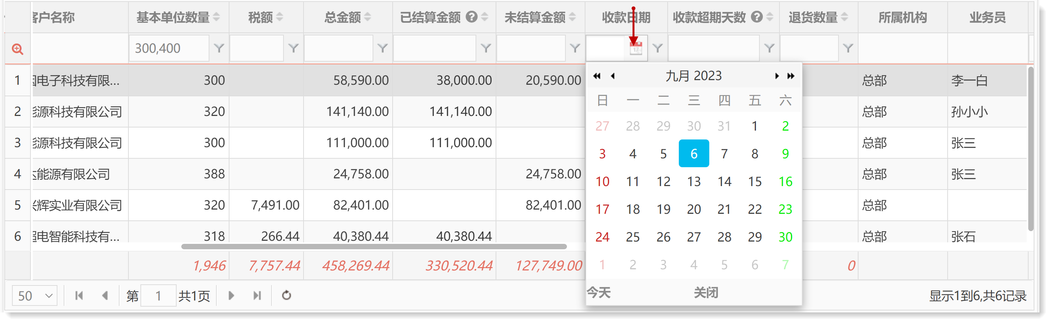1051x324 pixels.
Task: Pick September 15 in the calendar
Action: coord(754,181)
